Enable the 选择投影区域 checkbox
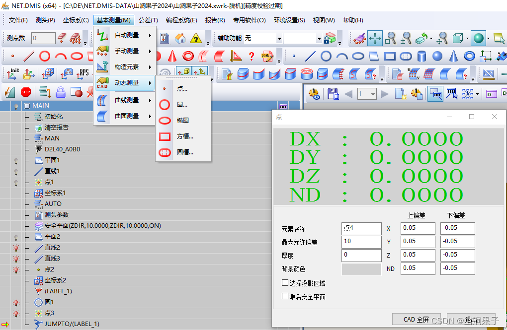Image resolution: width=507 pixels, height=330 pixels. 285,283
